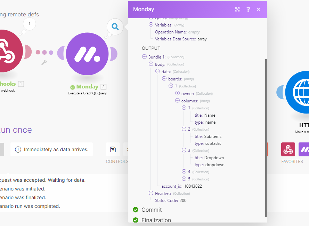This screenshot has width=309, height=226.
Task: Click the magnifier inspect bubble on Monday
Action: pos(115,27)
